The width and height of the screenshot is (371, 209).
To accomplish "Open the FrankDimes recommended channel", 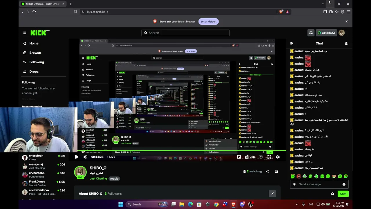I will point(44,183).
